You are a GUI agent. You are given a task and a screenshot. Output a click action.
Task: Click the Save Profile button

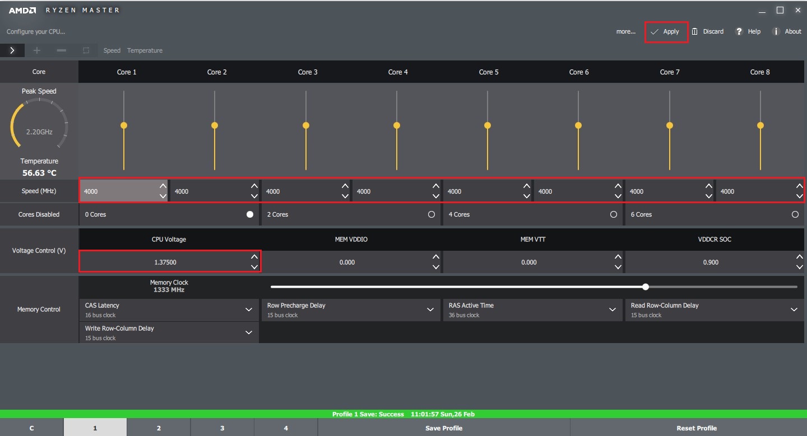click(x=444, y=428)
